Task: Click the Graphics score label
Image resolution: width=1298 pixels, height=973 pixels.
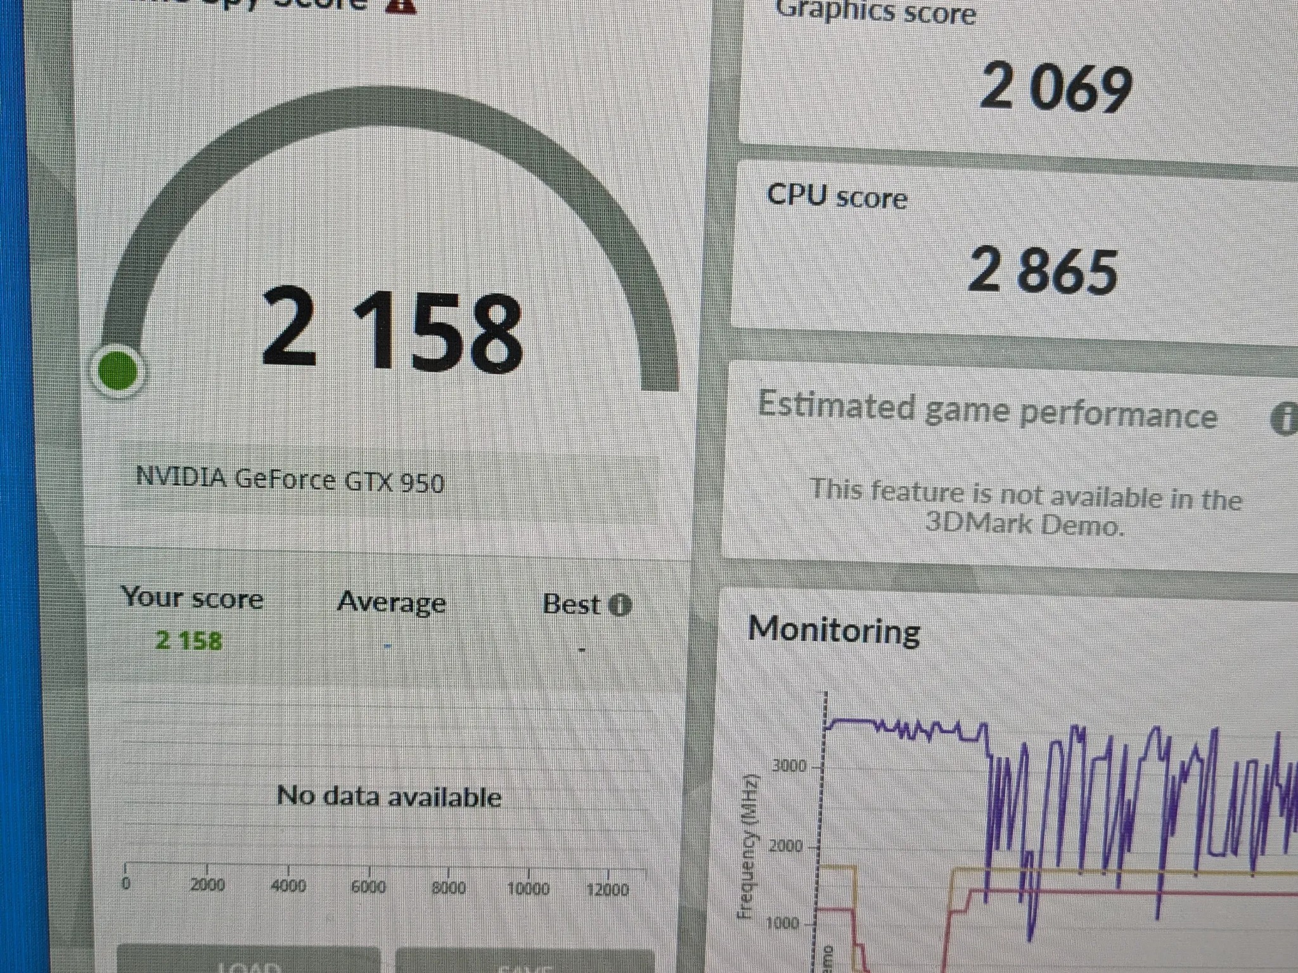Action: [876, 13]
